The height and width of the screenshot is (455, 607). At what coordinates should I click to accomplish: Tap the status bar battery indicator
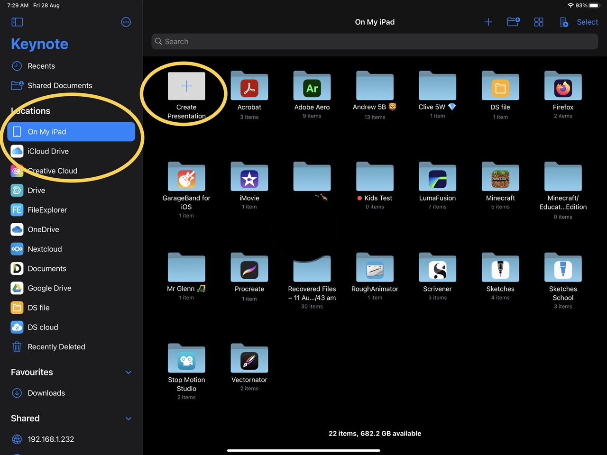pos(594,5)
